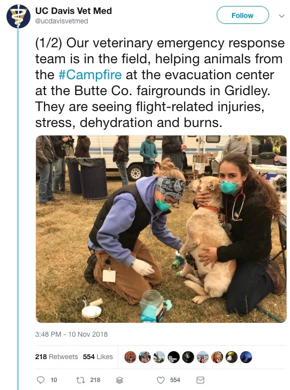
Task: Click the last dark blue liker avatar
Action: click(x=246, y=357)
